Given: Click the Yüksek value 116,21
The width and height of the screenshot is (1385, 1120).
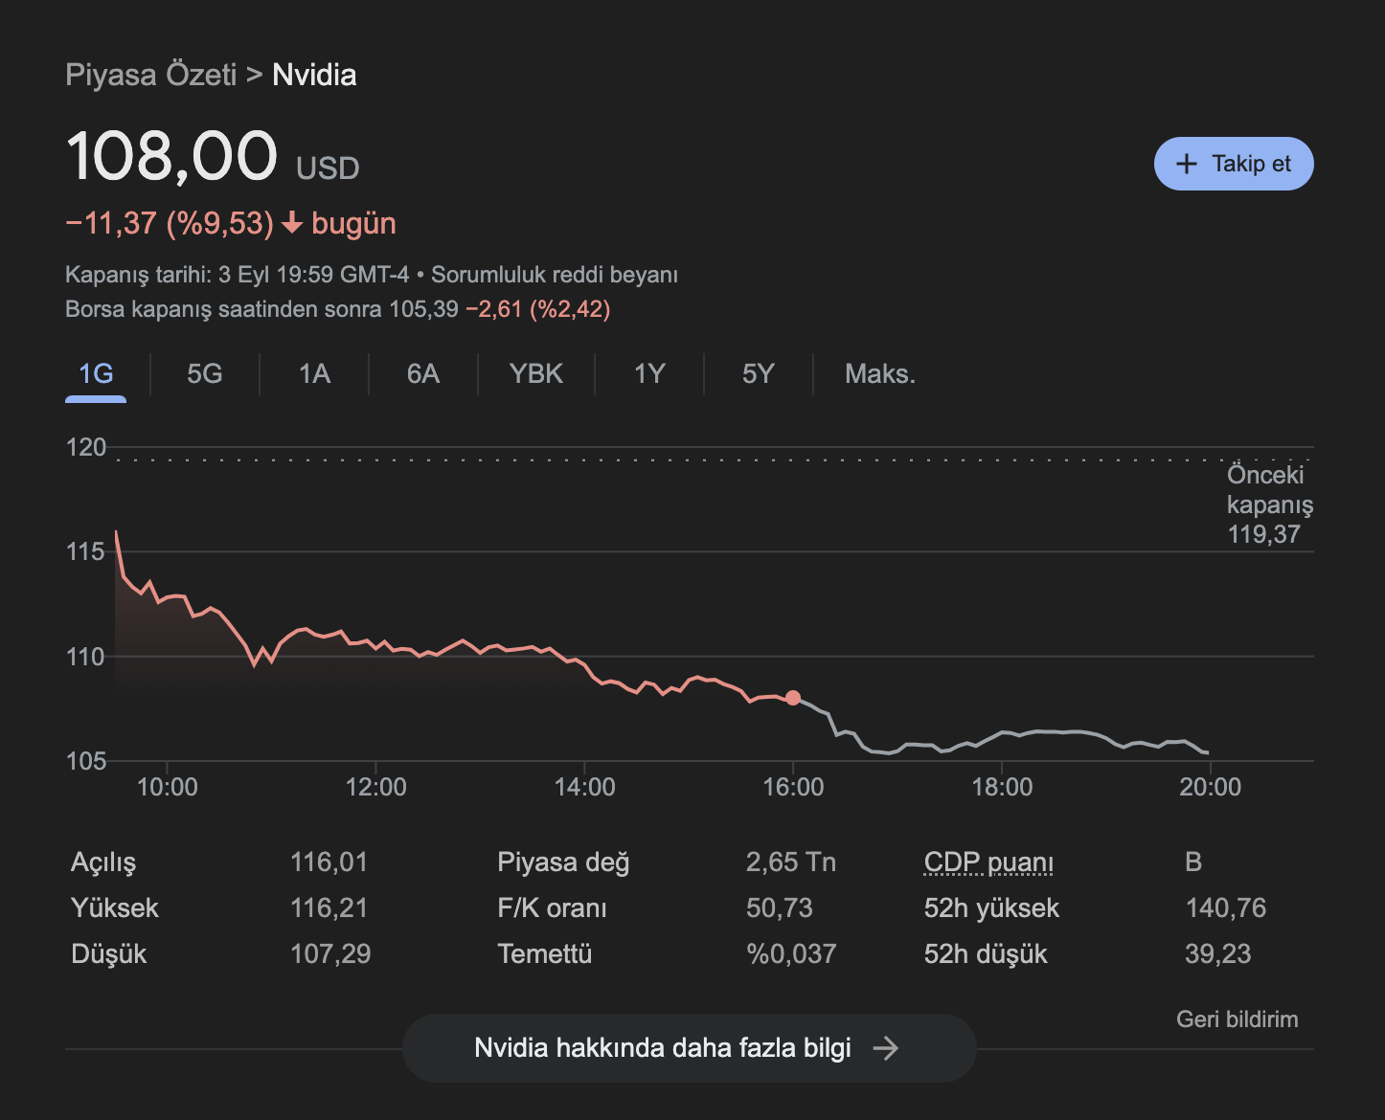Looking at the screenshot, I should (329, 908).
